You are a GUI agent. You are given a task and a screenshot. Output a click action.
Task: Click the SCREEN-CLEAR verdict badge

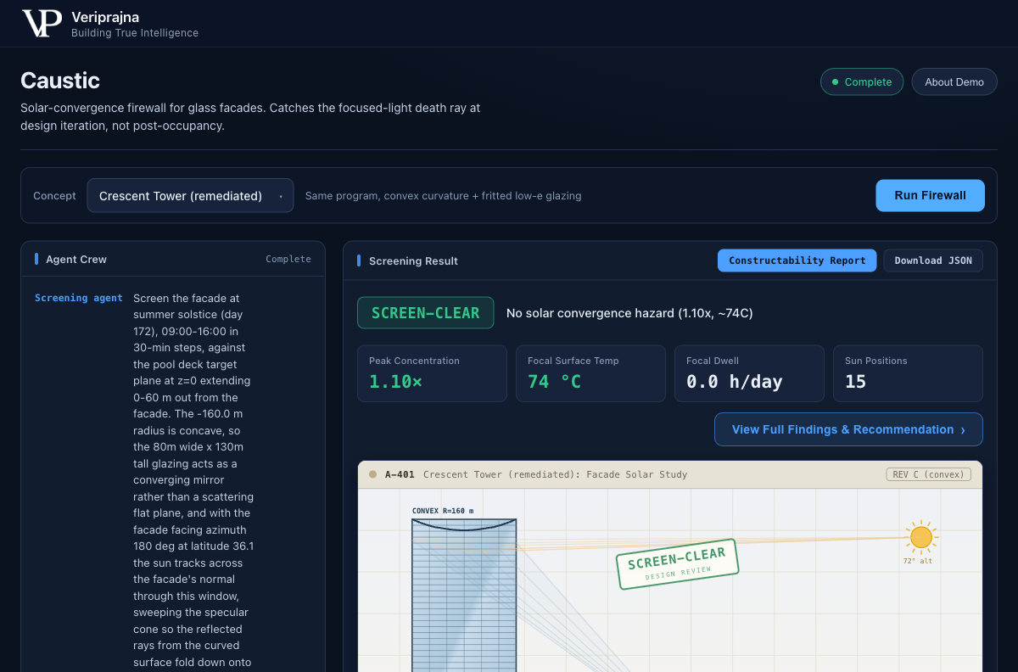pyautogui.click(x=425, y=313)
